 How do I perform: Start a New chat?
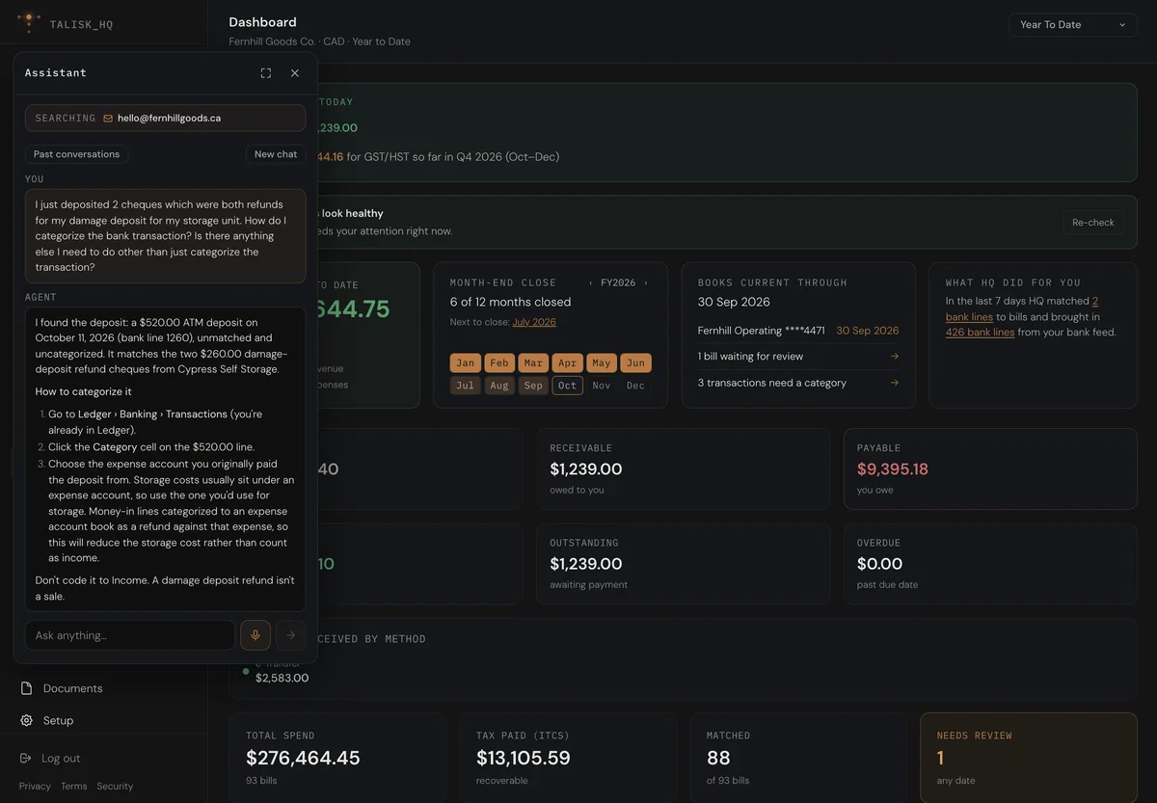tap(276, 154)
